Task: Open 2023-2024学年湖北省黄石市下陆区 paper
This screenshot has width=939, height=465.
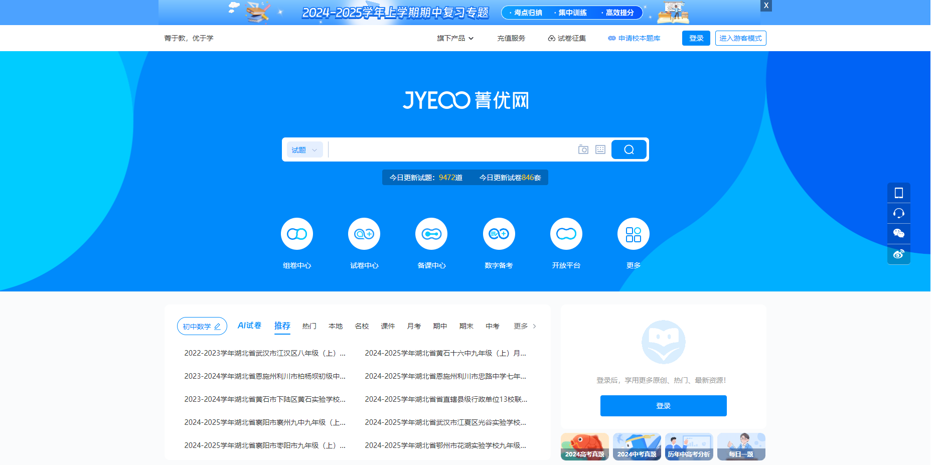Action: (265, 399)
